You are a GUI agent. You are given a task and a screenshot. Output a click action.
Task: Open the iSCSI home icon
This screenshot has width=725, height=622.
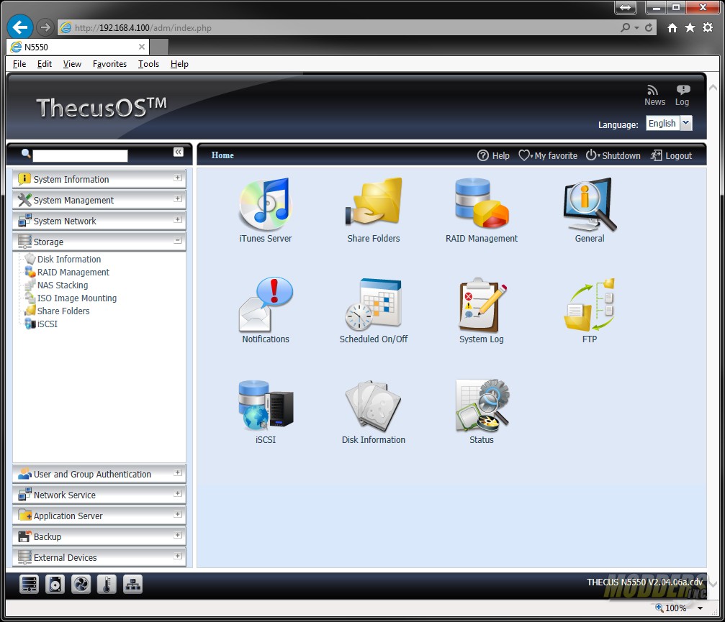coord(266,406)
